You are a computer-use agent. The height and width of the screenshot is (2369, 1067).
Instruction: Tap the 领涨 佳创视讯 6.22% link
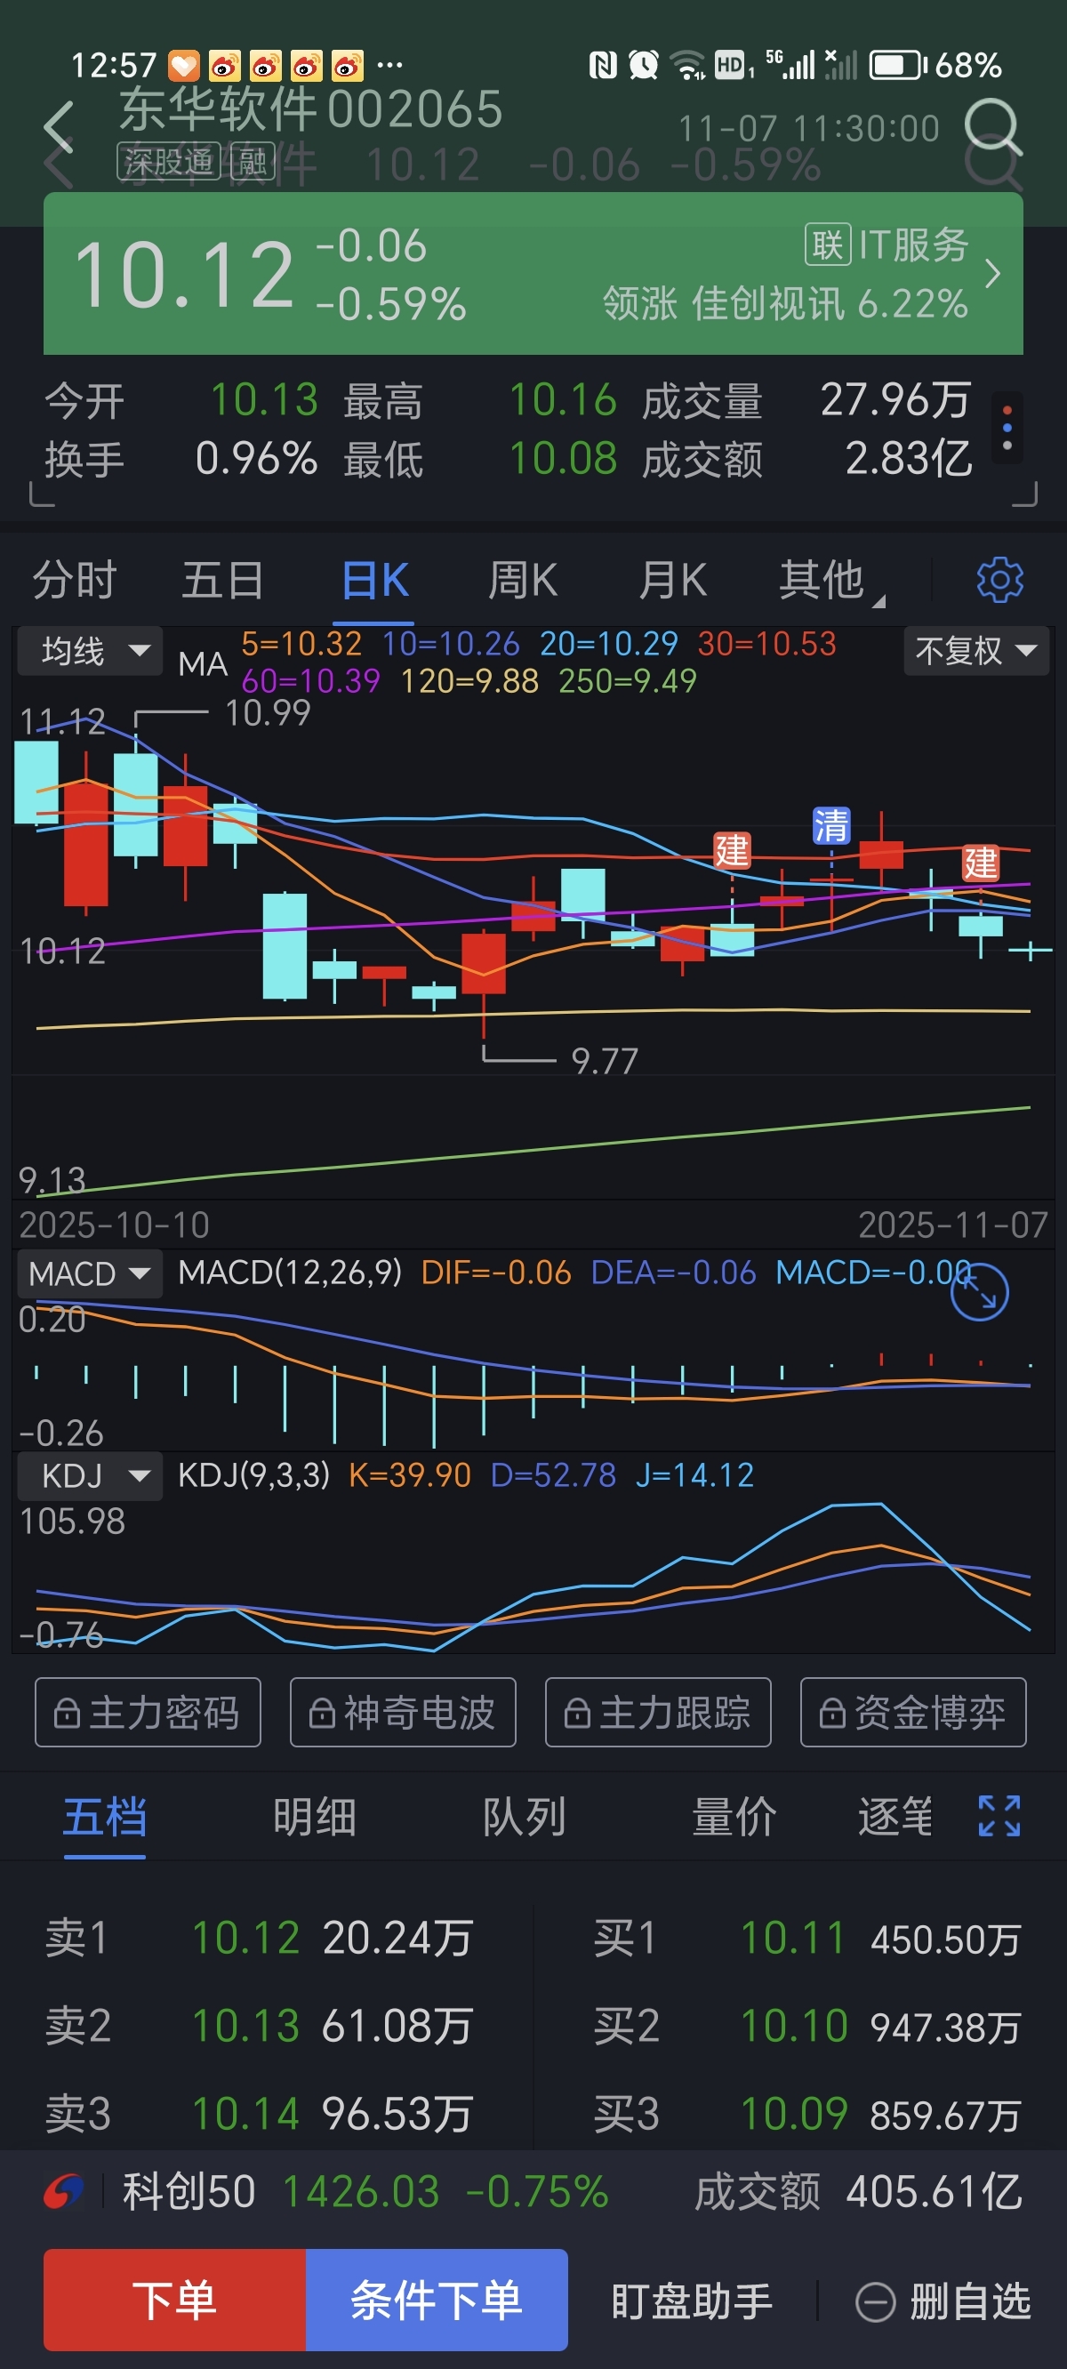coord(785,302)
